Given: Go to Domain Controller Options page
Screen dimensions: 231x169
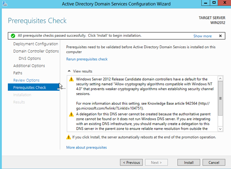Looking at the screenshot, I should tap(36, 51).
